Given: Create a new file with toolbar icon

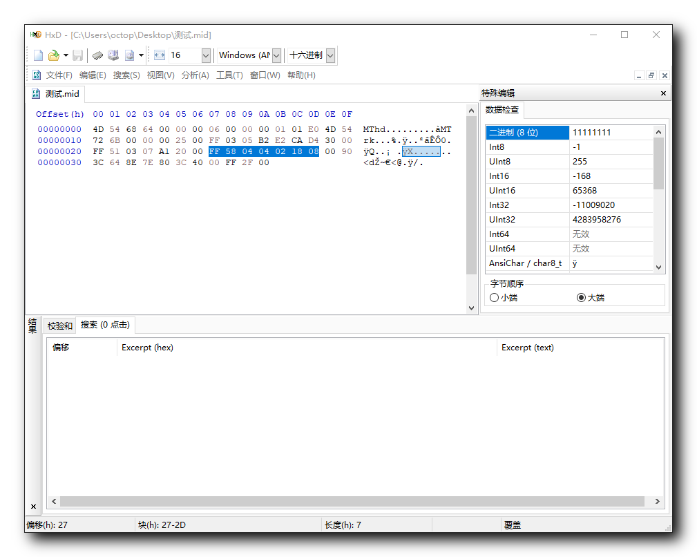Looking at the screenshot, I should tap(38, 55).
